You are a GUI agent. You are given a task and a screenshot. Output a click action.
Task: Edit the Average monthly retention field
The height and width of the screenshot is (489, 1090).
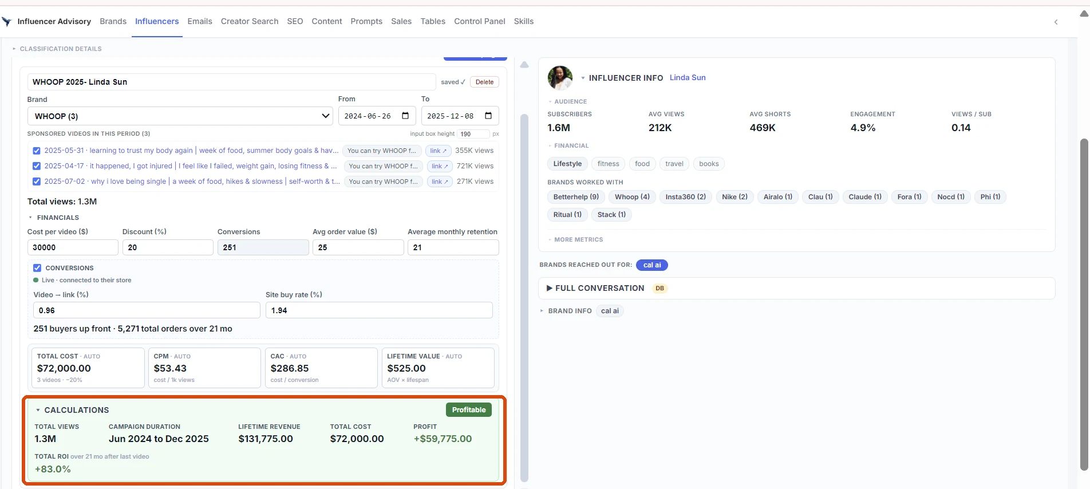click(x=453, y=247)
